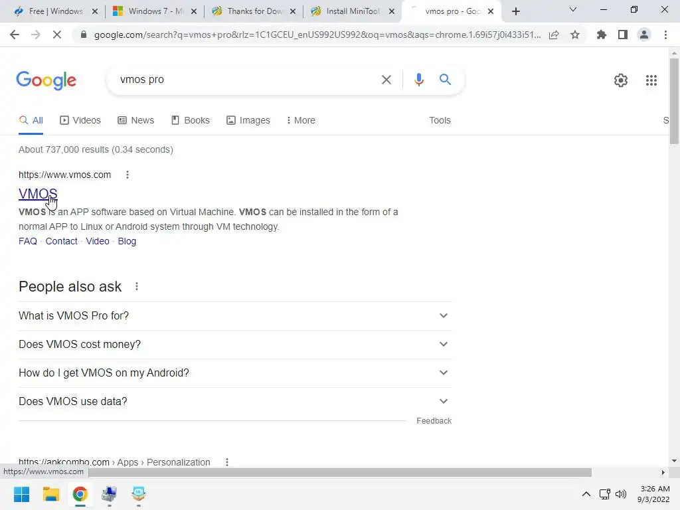The height and width of the screenshot is (510, 680).
Task: Open the Google apps grid icon
Action: (x=651, y=80)
